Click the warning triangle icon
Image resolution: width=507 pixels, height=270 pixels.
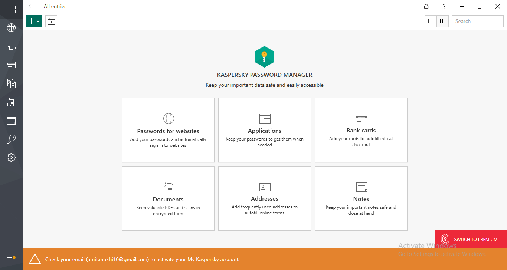point(35,259)
